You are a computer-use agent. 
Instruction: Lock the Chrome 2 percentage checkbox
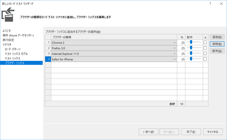coord(205,42)
